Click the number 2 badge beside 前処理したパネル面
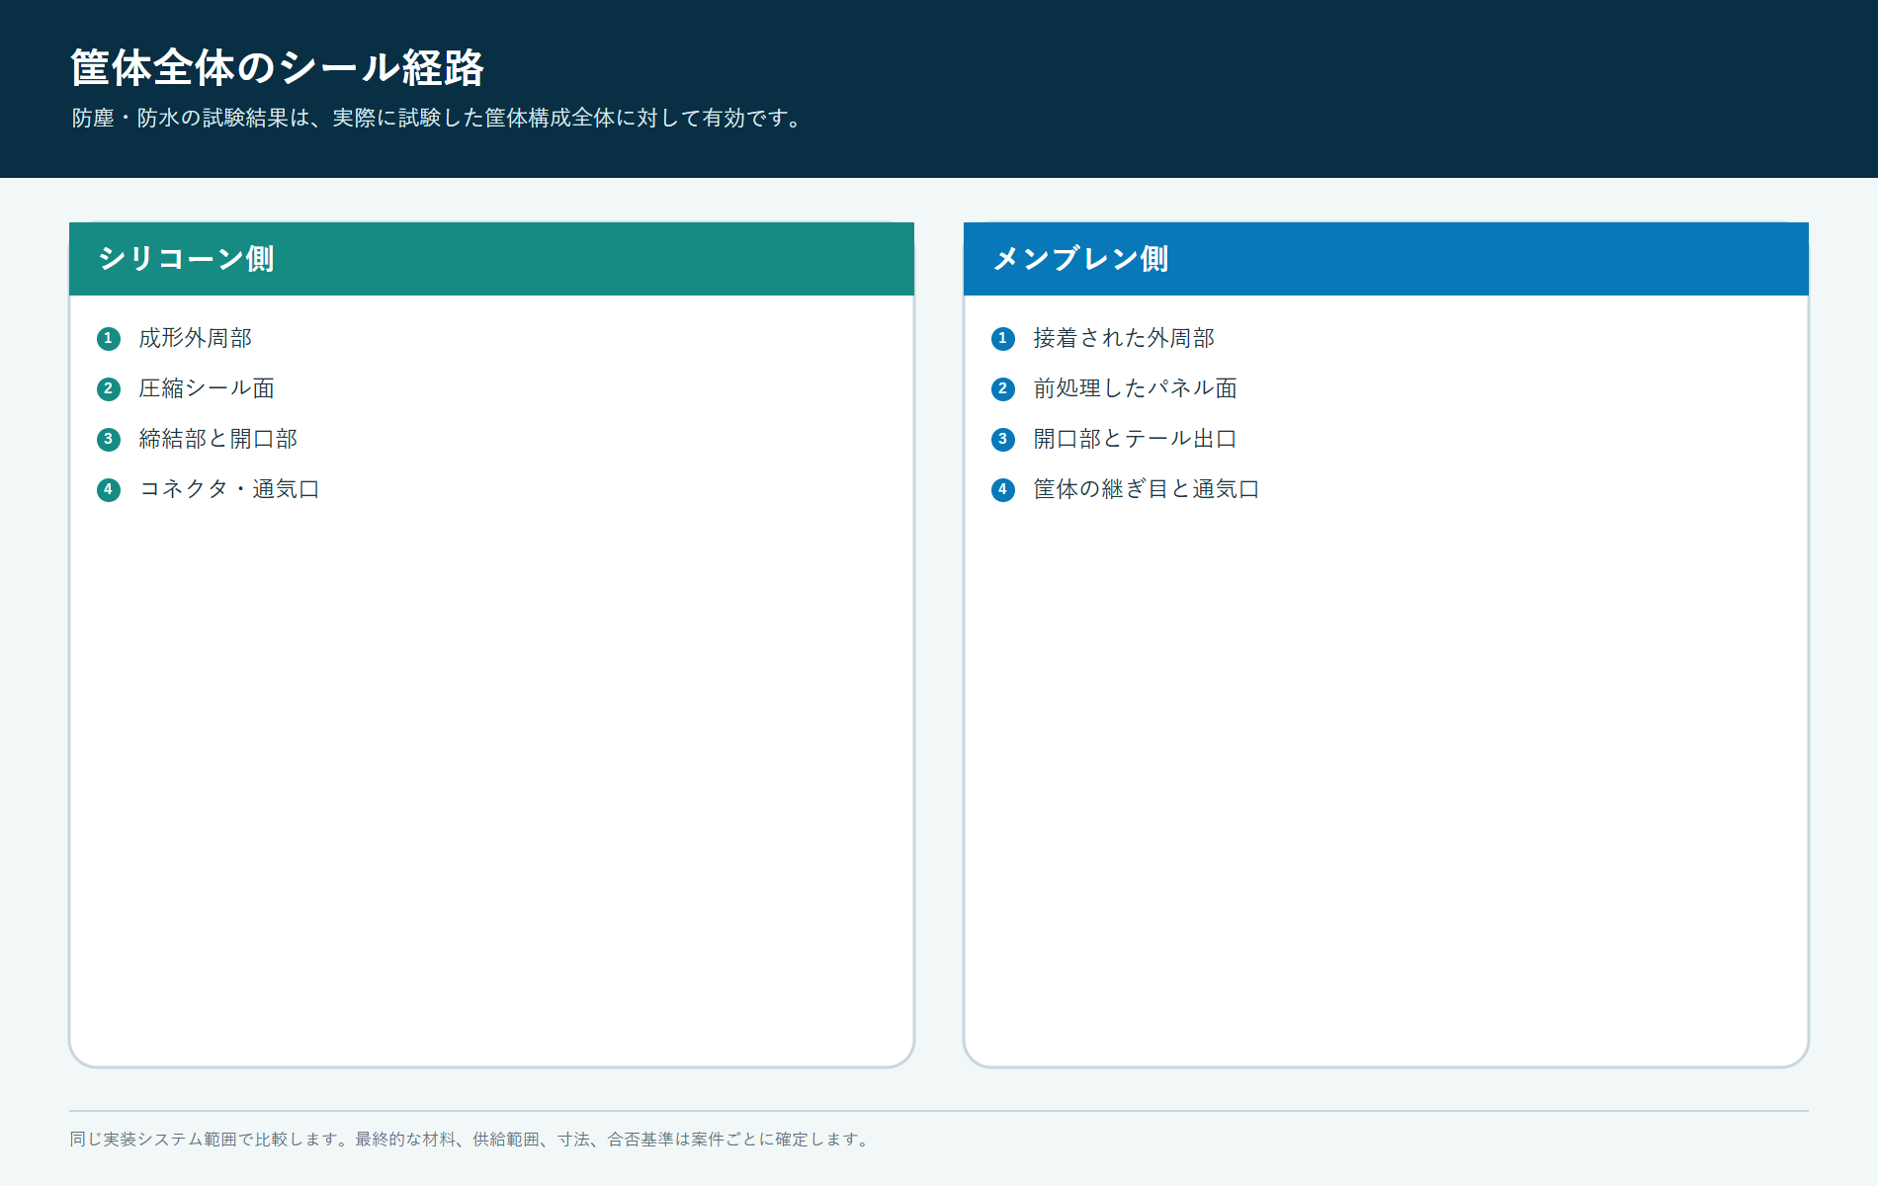The image size is (1878, 1186). coord(1003,389)
